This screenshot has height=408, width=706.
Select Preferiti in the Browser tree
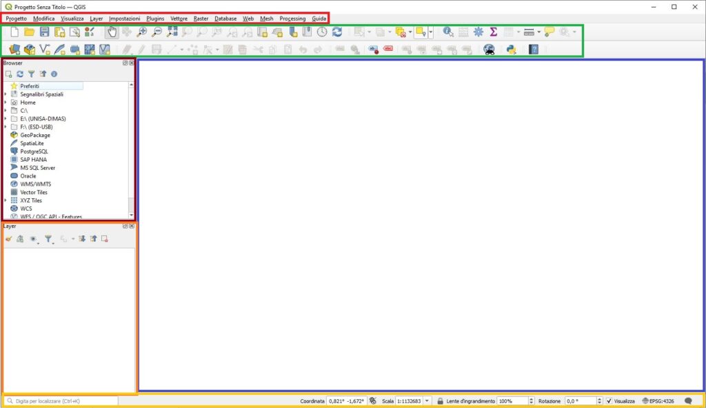click(x=30, y=86)
